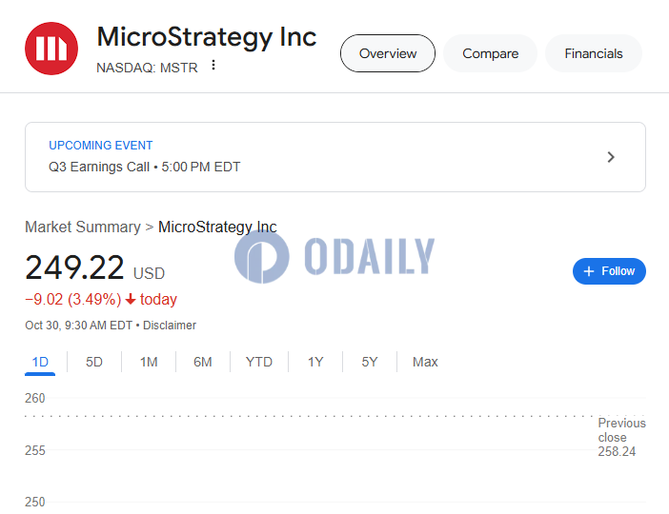The height and width of the screenshot is (514, 669).
Task: Switch chart to YTD range
Action: (x=259, y=363)
